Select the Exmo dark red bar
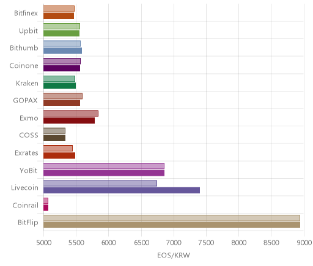Image resolution: width=313 pixels, height=266 pixels. pyautogui.click(x=69, y=120)
